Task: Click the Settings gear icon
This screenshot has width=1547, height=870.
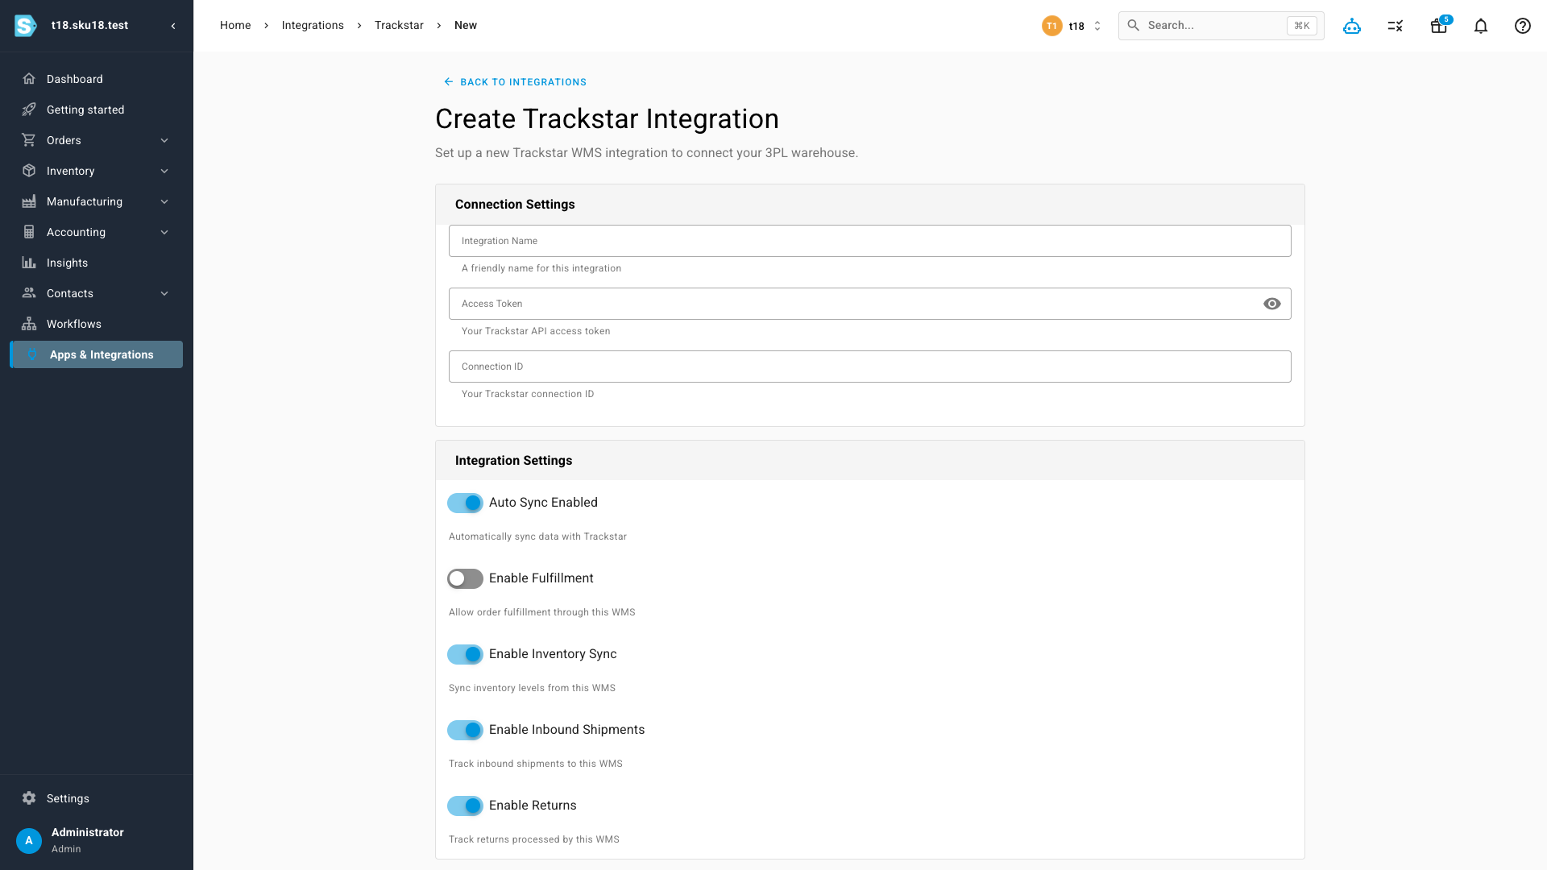Action: 29,798
